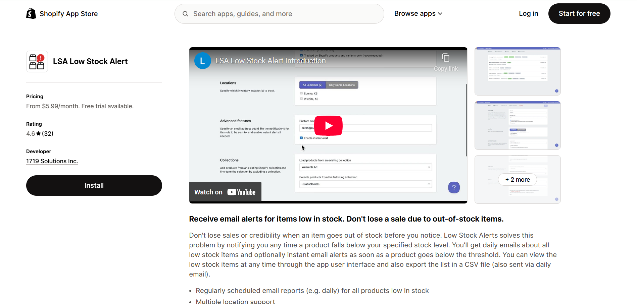Open the Log in link
637x304 pixels.
528,13
